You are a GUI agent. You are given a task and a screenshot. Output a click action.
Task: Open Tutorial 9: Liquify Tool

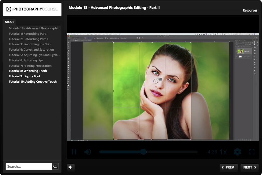pos(24,76)
